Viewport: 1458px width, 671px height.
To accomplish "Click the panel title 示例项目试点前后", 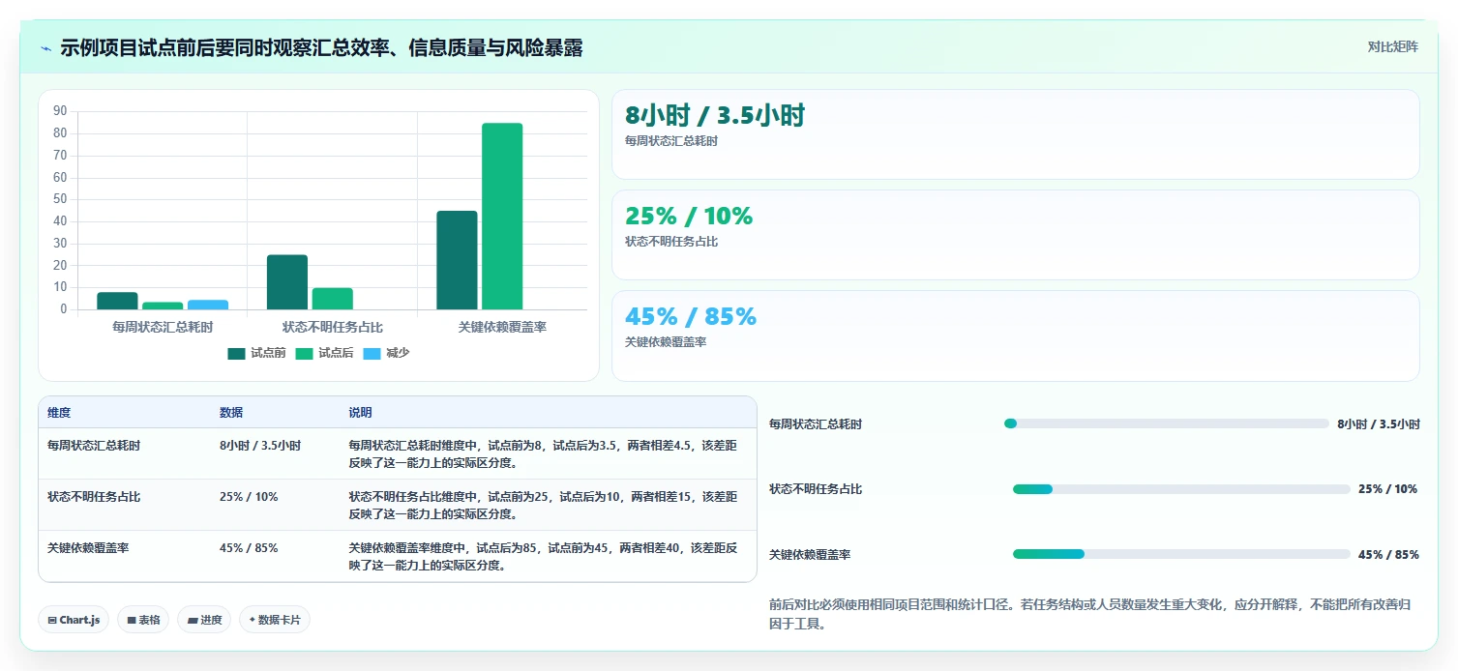I will click(321, 48).
